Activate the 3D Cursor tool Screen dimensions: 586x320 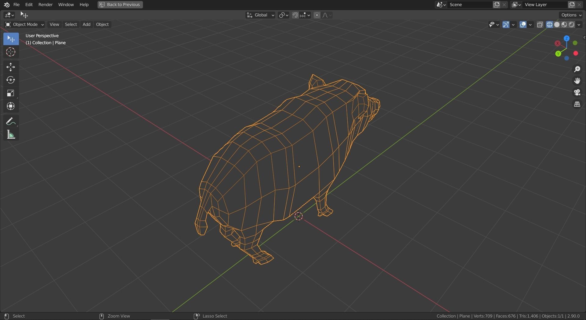tap(11, 52)
